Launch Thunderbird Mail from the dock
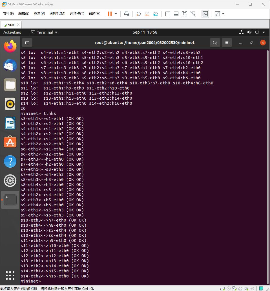The height and width of the screenshot is (291, 270). point(10,65)
